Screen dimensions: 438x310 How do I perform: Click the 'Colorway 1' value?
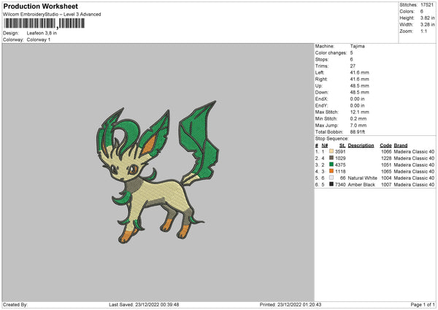[39, 39]
